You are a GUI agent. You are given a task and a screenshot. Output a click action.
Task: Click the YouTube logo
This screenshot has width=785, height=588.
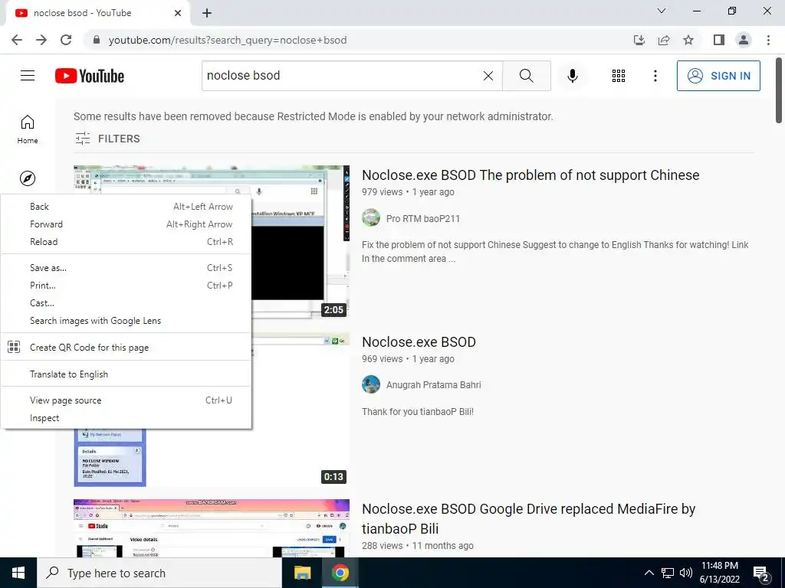tap(90, 76)
